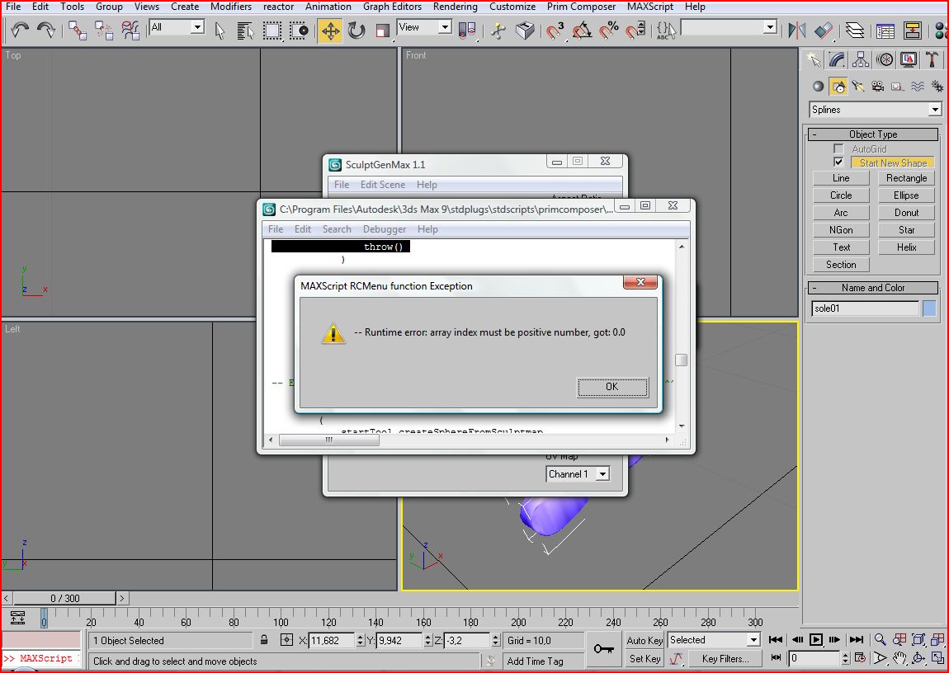Collapse the Name and Color rollout
The height and width of the screenshot is (673, 949).
pyautogui.click(x=873, y=288)
